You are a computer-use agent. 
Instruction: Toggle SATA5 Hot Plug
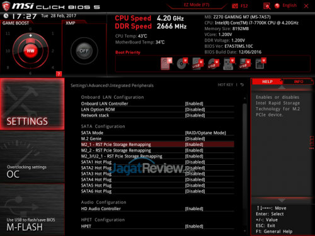click(x=157, y=186)
